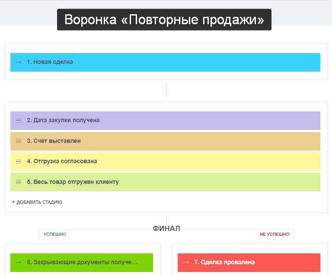Open the green "6. Закрывающие документы получе…" stage
The height and width of the screenshot is (275, 332).
point(82,262)
